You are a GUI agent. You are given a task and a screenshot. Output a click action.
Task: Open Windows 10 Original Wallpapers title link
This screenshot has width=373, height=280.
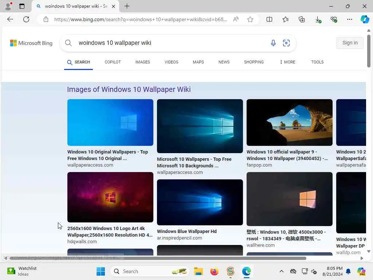pos(107,155)
